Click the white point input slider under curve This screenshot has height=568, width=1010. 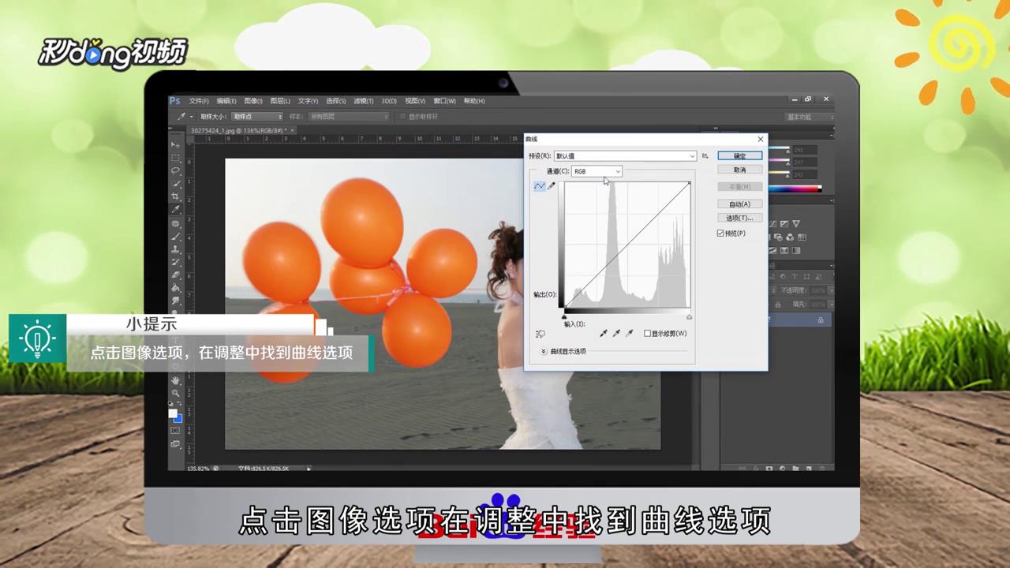pyautogui.click(x=690, y=317)
